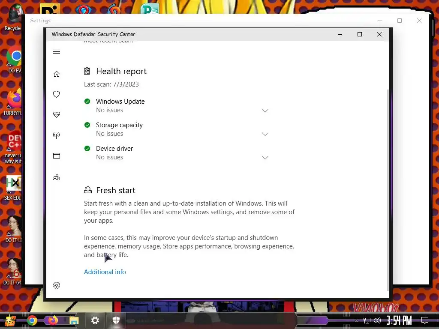Switch to Windows Defender taskbar shield icon

click(x=116, y=320)
